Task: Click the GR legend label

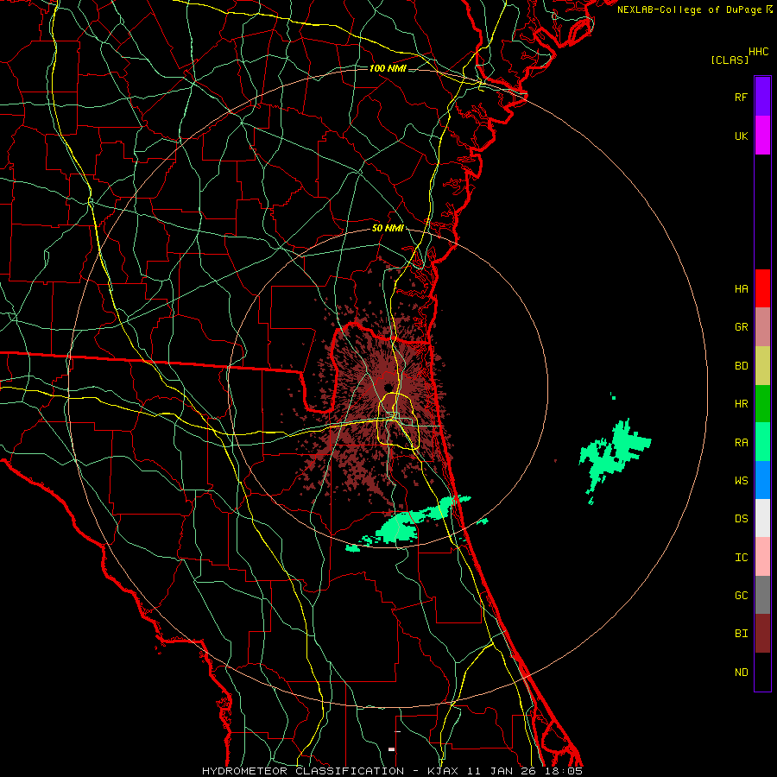Action: tap(741, 327)
